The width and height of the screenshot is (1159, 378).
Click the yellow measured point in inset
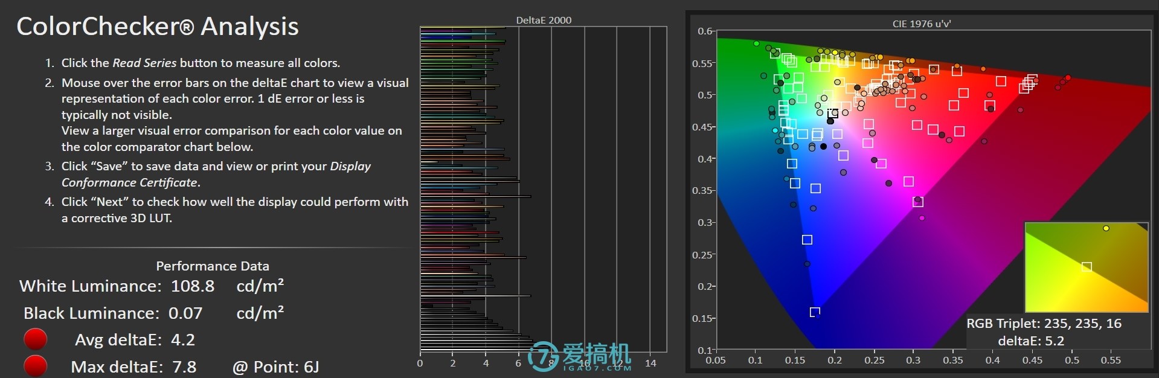[x=1106, y=228]
